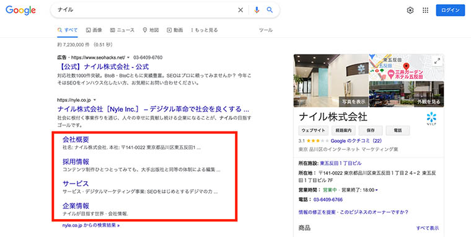Start voice search with the microphone icon

(x=257, y=10)
